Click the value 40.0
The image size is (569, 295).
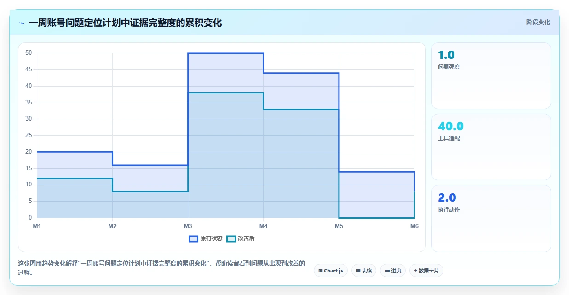(x=451, y=126)
